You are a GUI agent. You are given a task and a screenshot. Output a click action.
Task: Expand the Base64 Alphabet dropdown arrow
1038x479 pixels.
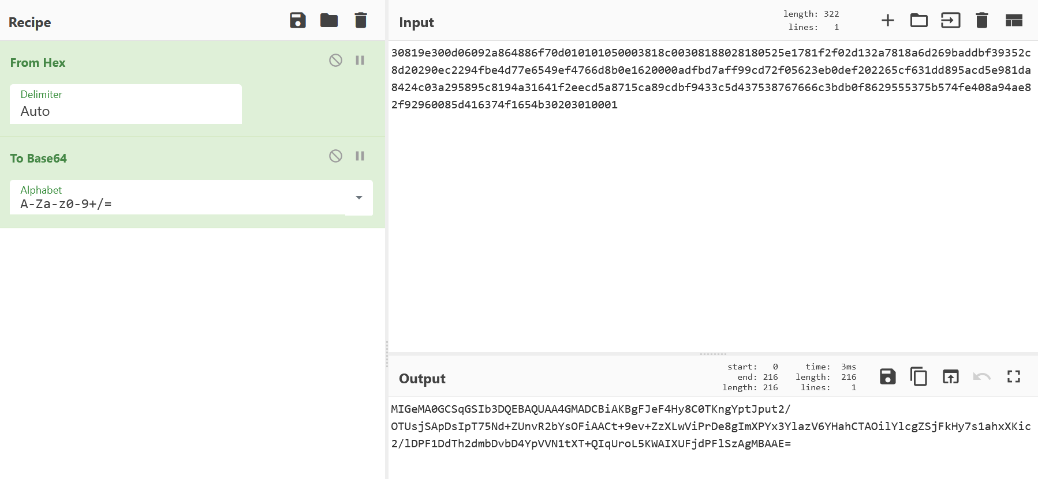(359, 198)
